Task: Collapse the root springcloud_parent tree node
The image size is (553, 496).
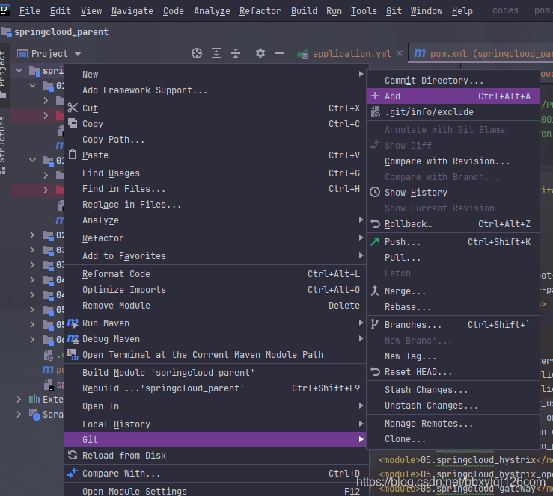Action: (19, 71)
